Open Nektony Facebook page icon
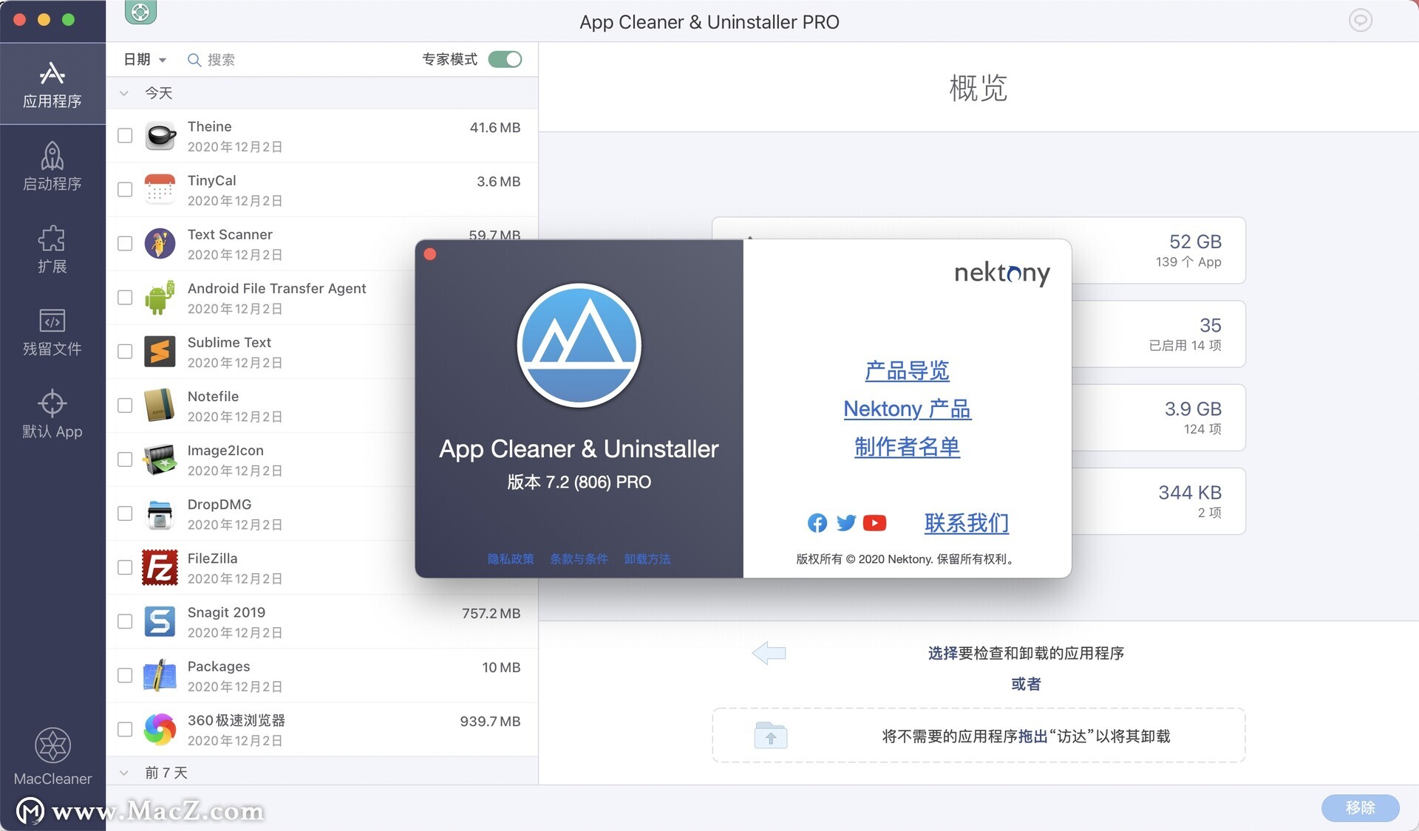This screenshot has height=831, width=1419. [817, 523]
